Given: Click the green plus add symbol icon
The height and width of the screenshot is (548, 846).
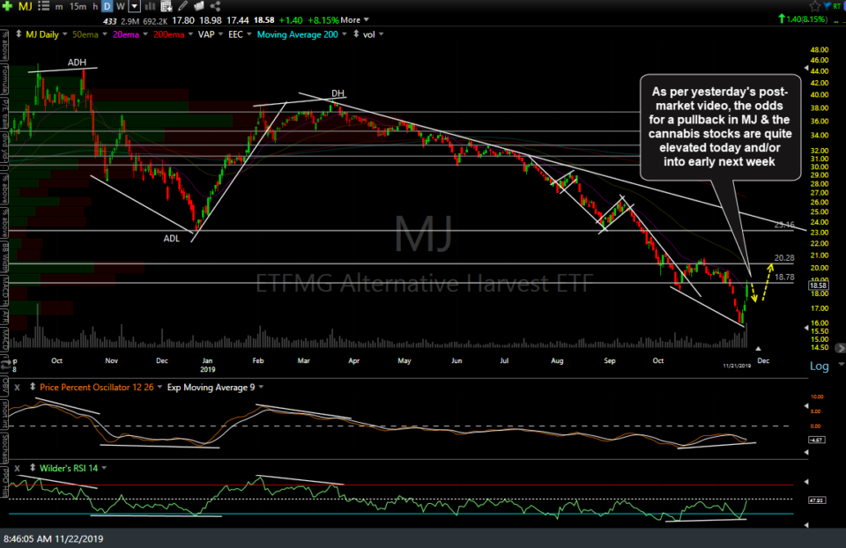Looking at the screenshot, I should tap(7, 7).
